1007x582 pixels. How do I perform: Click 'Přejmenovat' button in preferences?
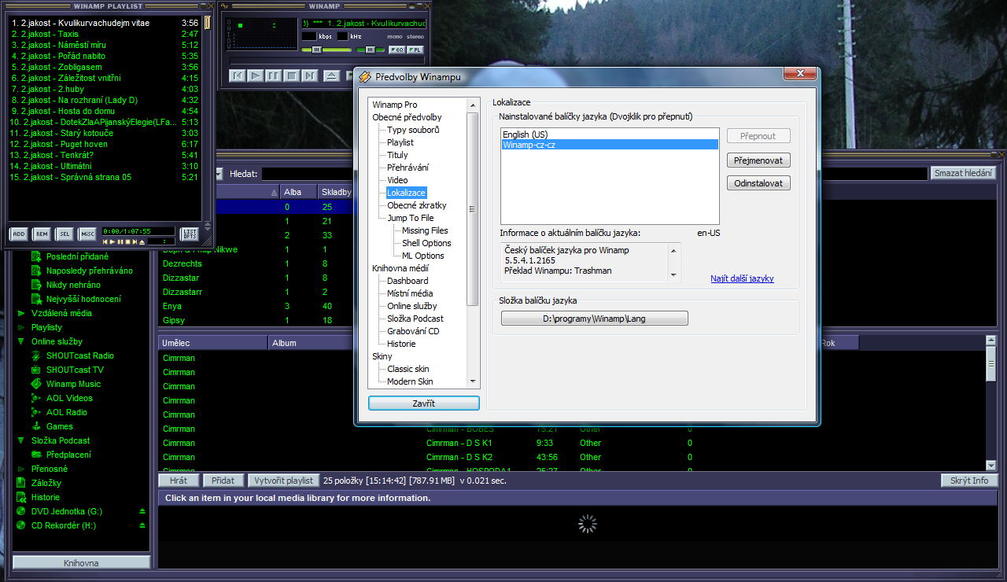tap(758, 160)
